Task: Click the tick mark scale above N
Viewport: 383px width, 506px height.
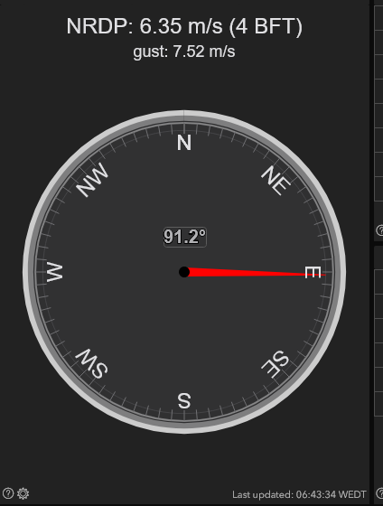Action: (184, 127)
